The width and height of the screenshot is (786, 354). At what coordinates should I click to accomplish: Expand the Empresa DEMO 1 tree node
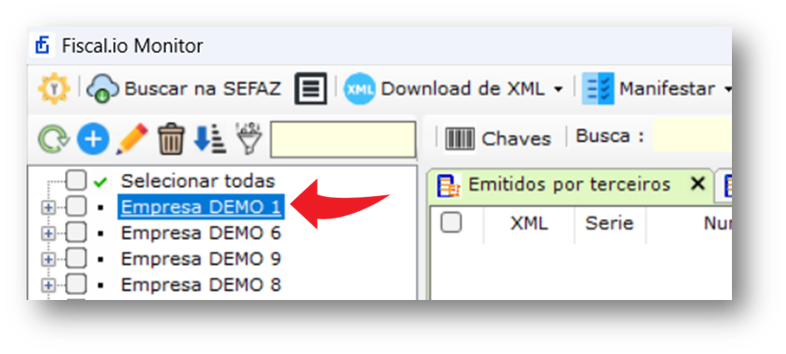pos(47,207)
